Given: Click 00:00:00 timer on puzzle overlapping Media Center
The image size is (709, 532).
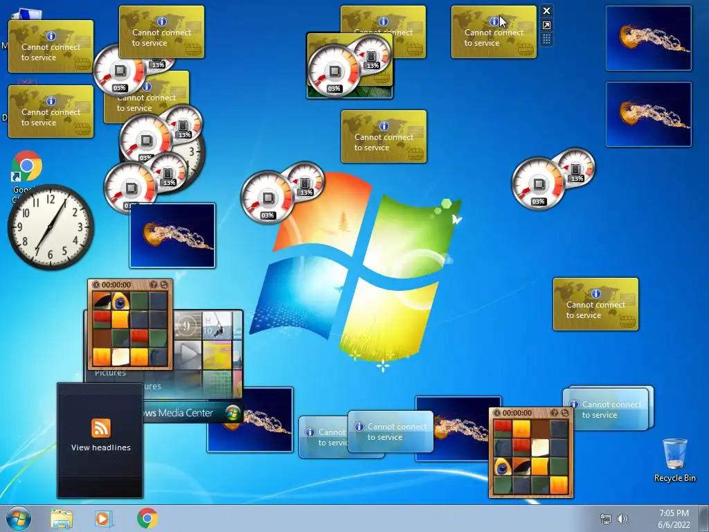Looking at the screenshot, I should (116, 285).
